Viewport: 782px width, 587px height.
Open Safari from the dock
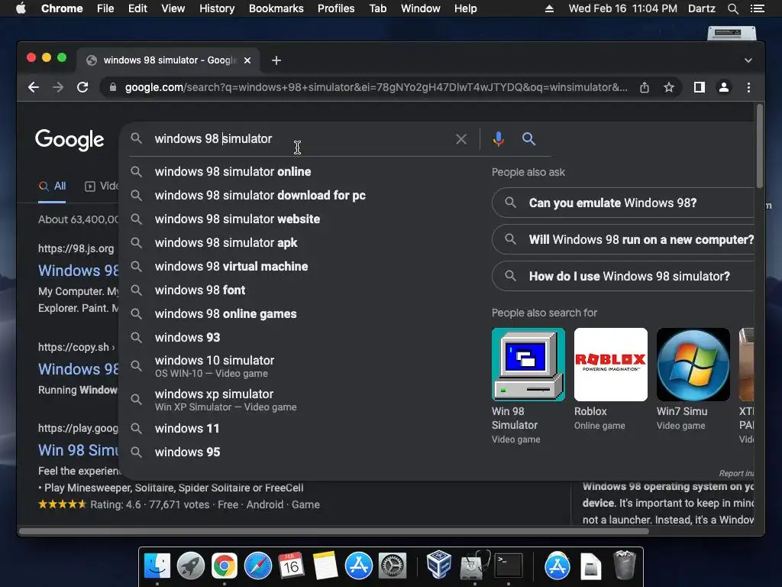[258, 566]
